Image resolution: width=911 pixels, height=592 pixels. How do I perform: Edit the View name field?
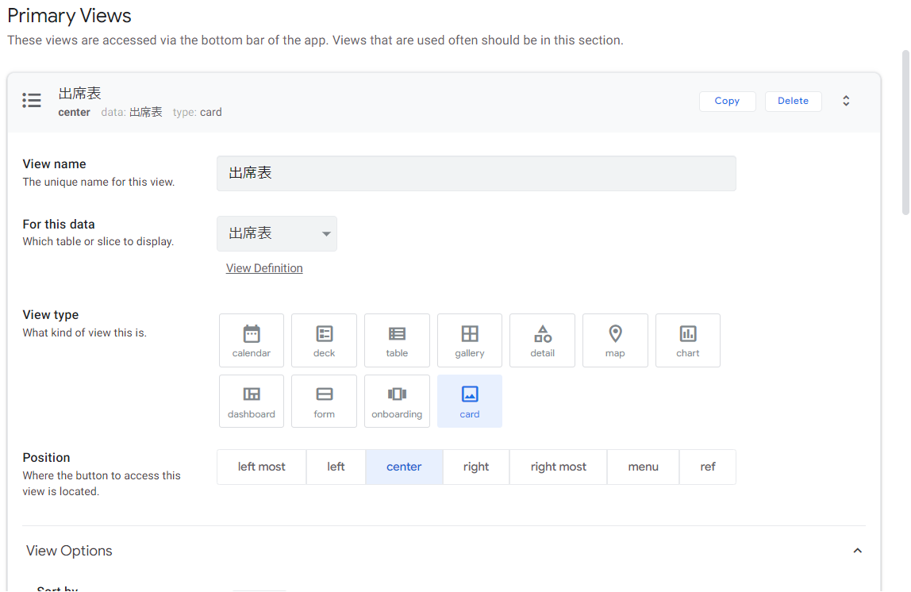476,173
